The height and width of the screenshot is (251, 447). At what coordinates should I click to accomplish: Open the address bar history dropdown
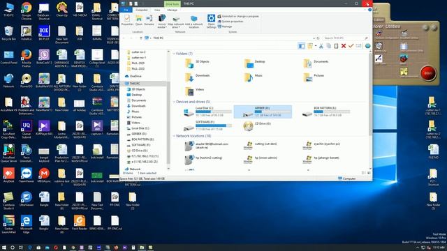click(x=314, y=38)
